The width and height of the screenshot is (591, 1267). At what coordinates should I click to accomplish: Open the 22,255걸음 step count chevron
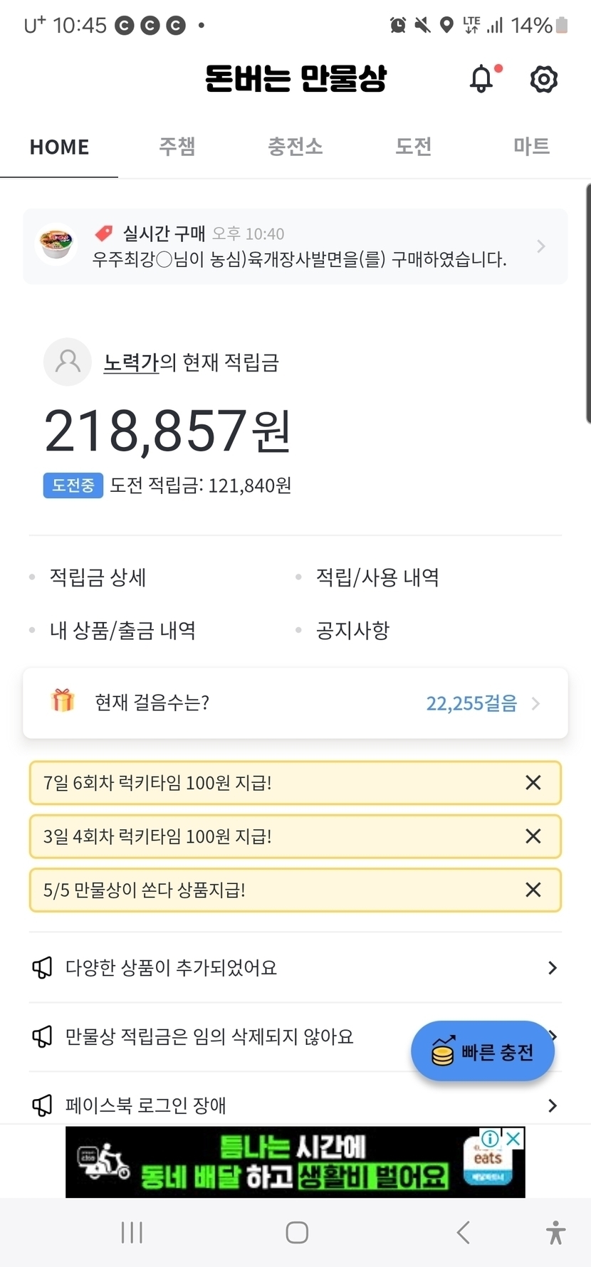point(535,703)
